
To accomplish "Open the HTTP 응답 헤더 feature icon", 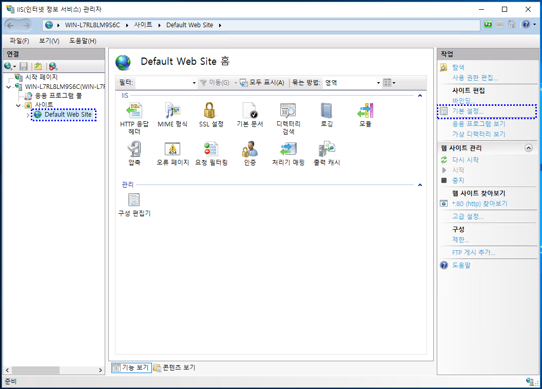I will tap(134, 118).
